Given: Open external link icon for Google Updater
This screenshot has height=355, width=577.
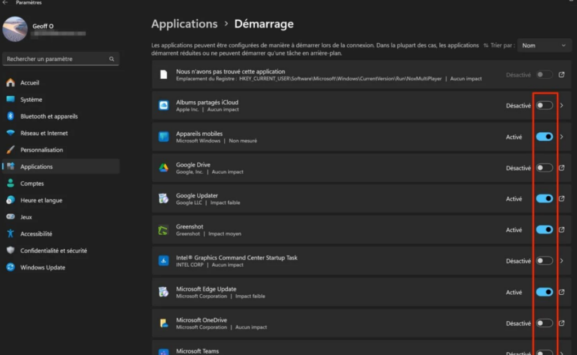Looking at the screenshot, I should tap(562, 199).
